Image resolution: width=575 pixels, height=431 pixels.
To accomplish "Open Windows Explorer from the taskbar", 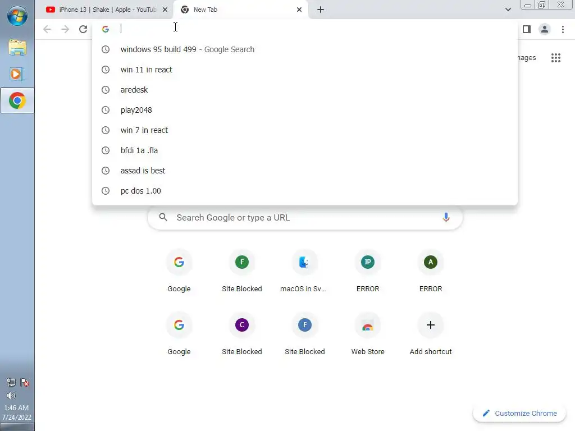I will point(17,47).
